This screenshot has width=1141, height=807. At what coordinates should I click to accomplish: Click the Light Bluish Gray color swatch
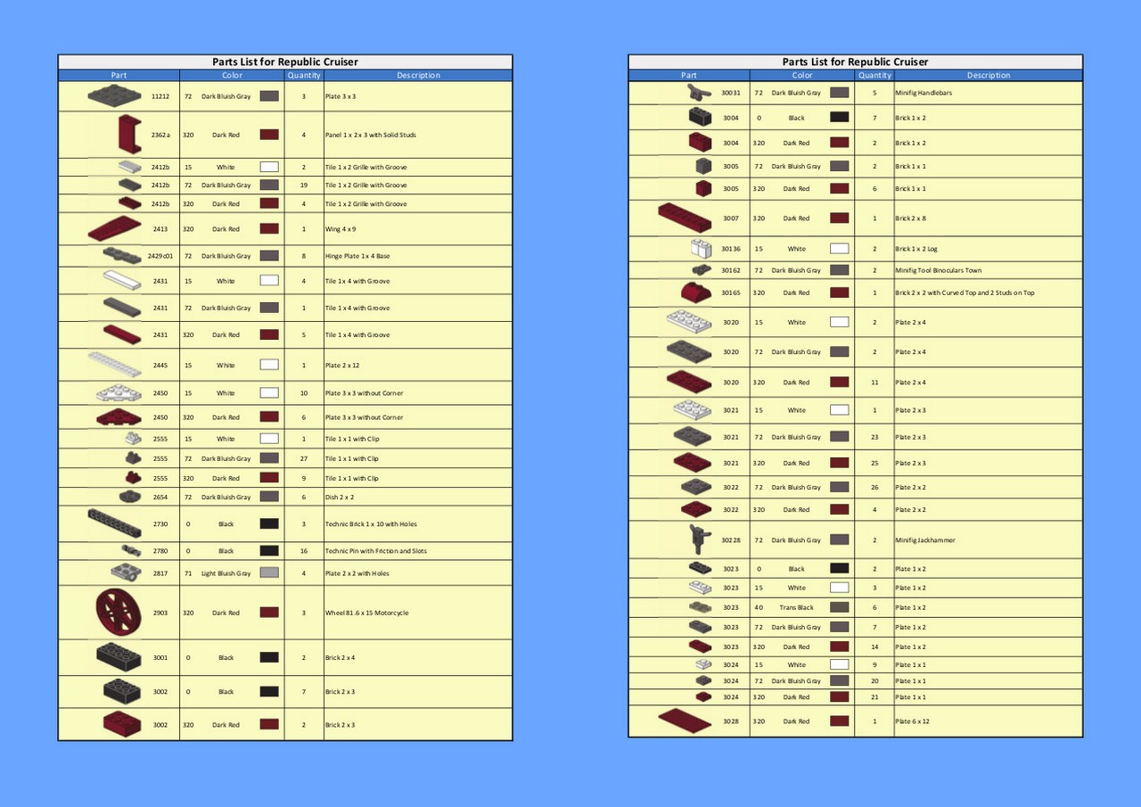tap(269, 572)
